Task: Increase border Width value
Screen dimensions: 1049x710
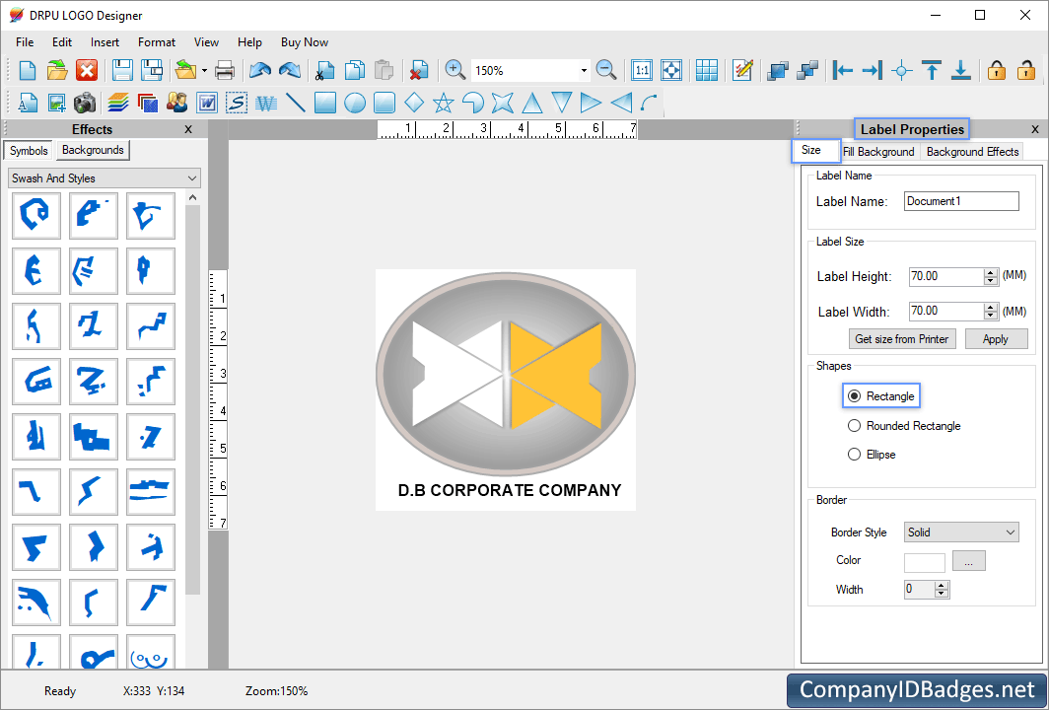Action: (942, 586)
